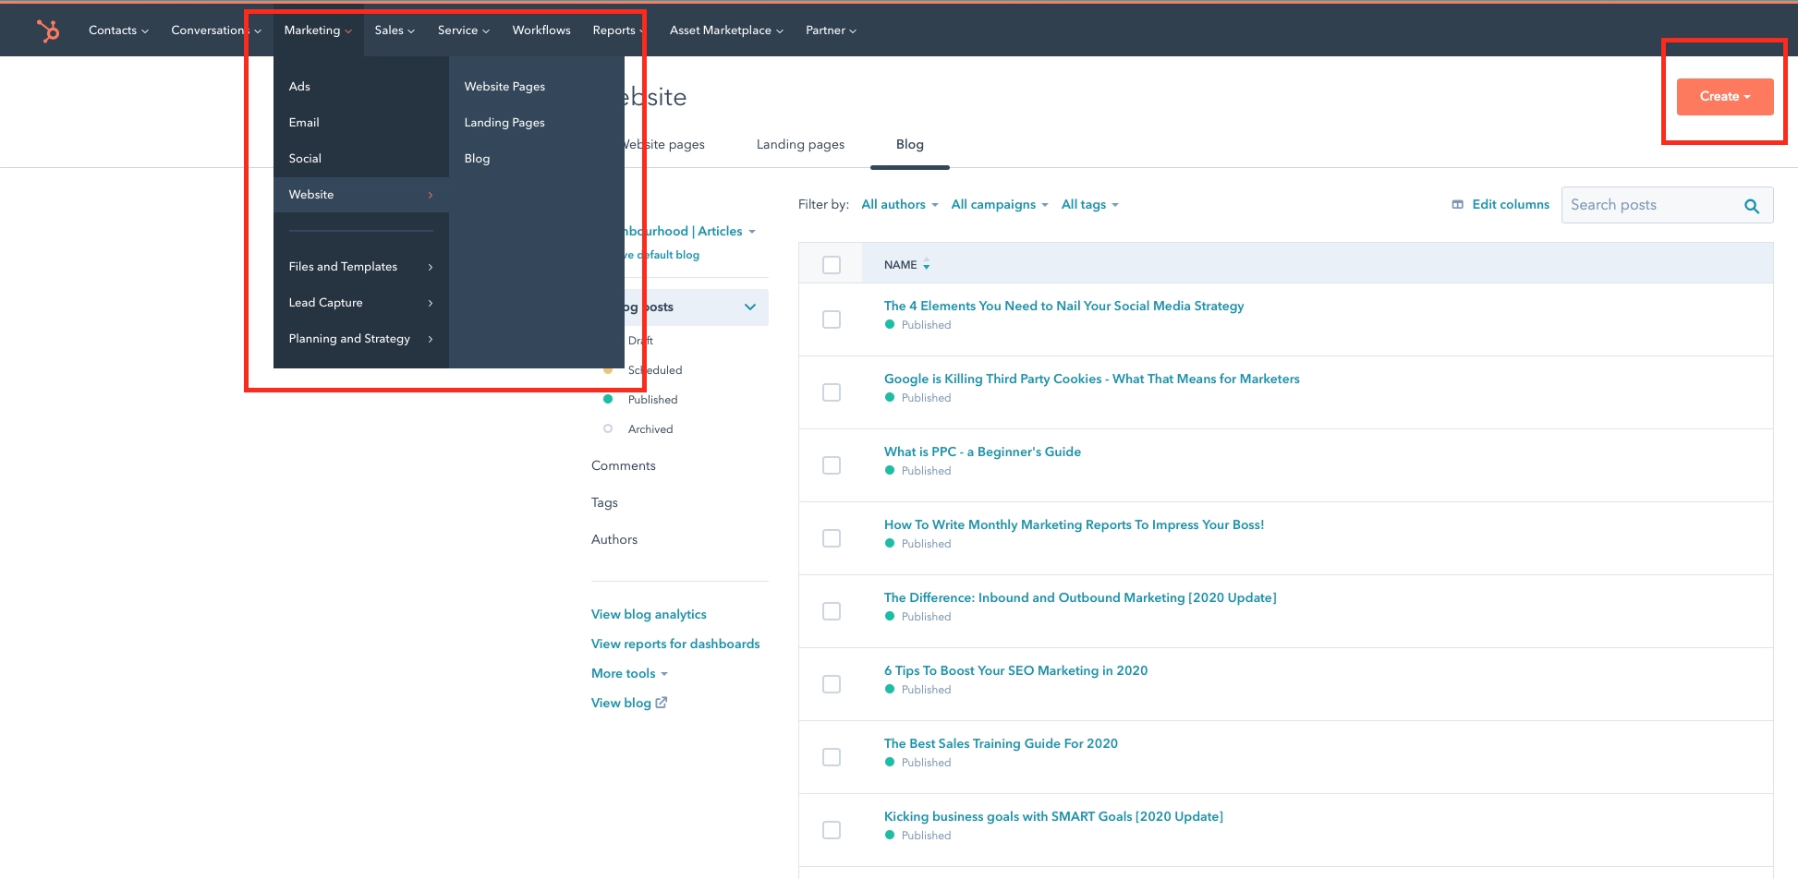This screenshot has width=1798, height=879.
Task: Filter posts by Published status
Action: pyautogui.click(x=652, y=400)
